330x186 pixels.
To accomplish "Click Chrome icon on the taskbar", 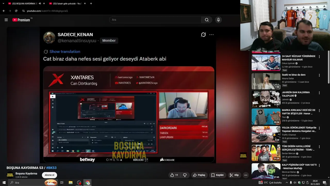I will [x=88, y=183].
